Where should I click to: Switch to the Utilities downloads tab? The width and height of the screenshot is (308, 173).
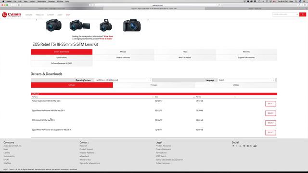pyautogui.click(x=236, y=85)
